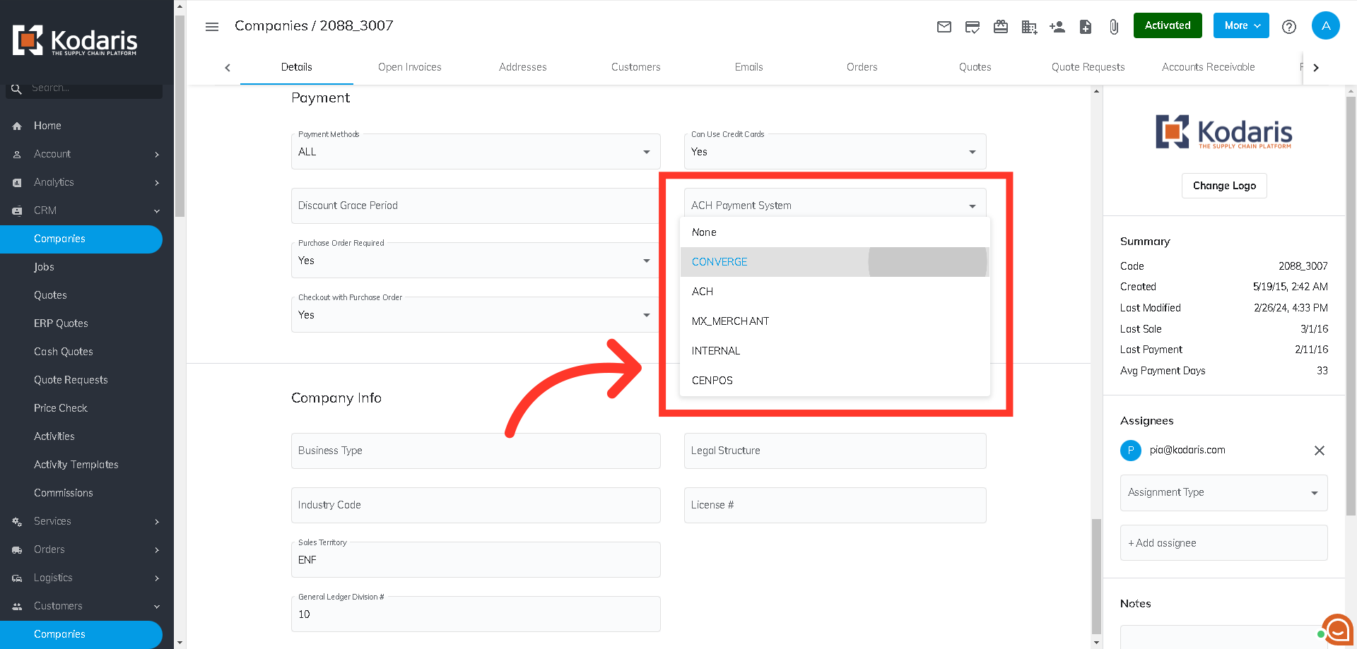
Task: Collapse the CRM sidebar section
Action: coord(87,210)
